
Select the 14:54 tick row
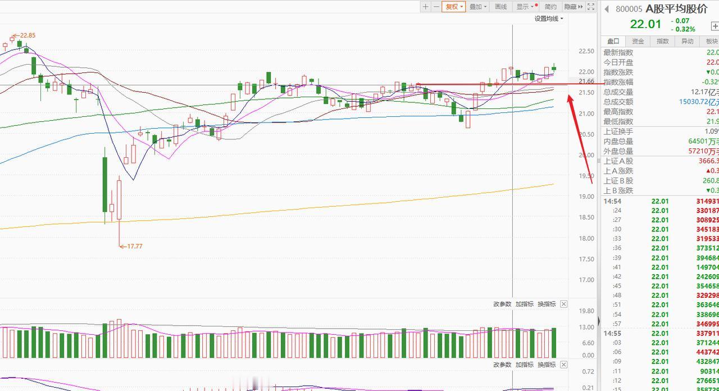pyautogui.click(x=661, y=201)
